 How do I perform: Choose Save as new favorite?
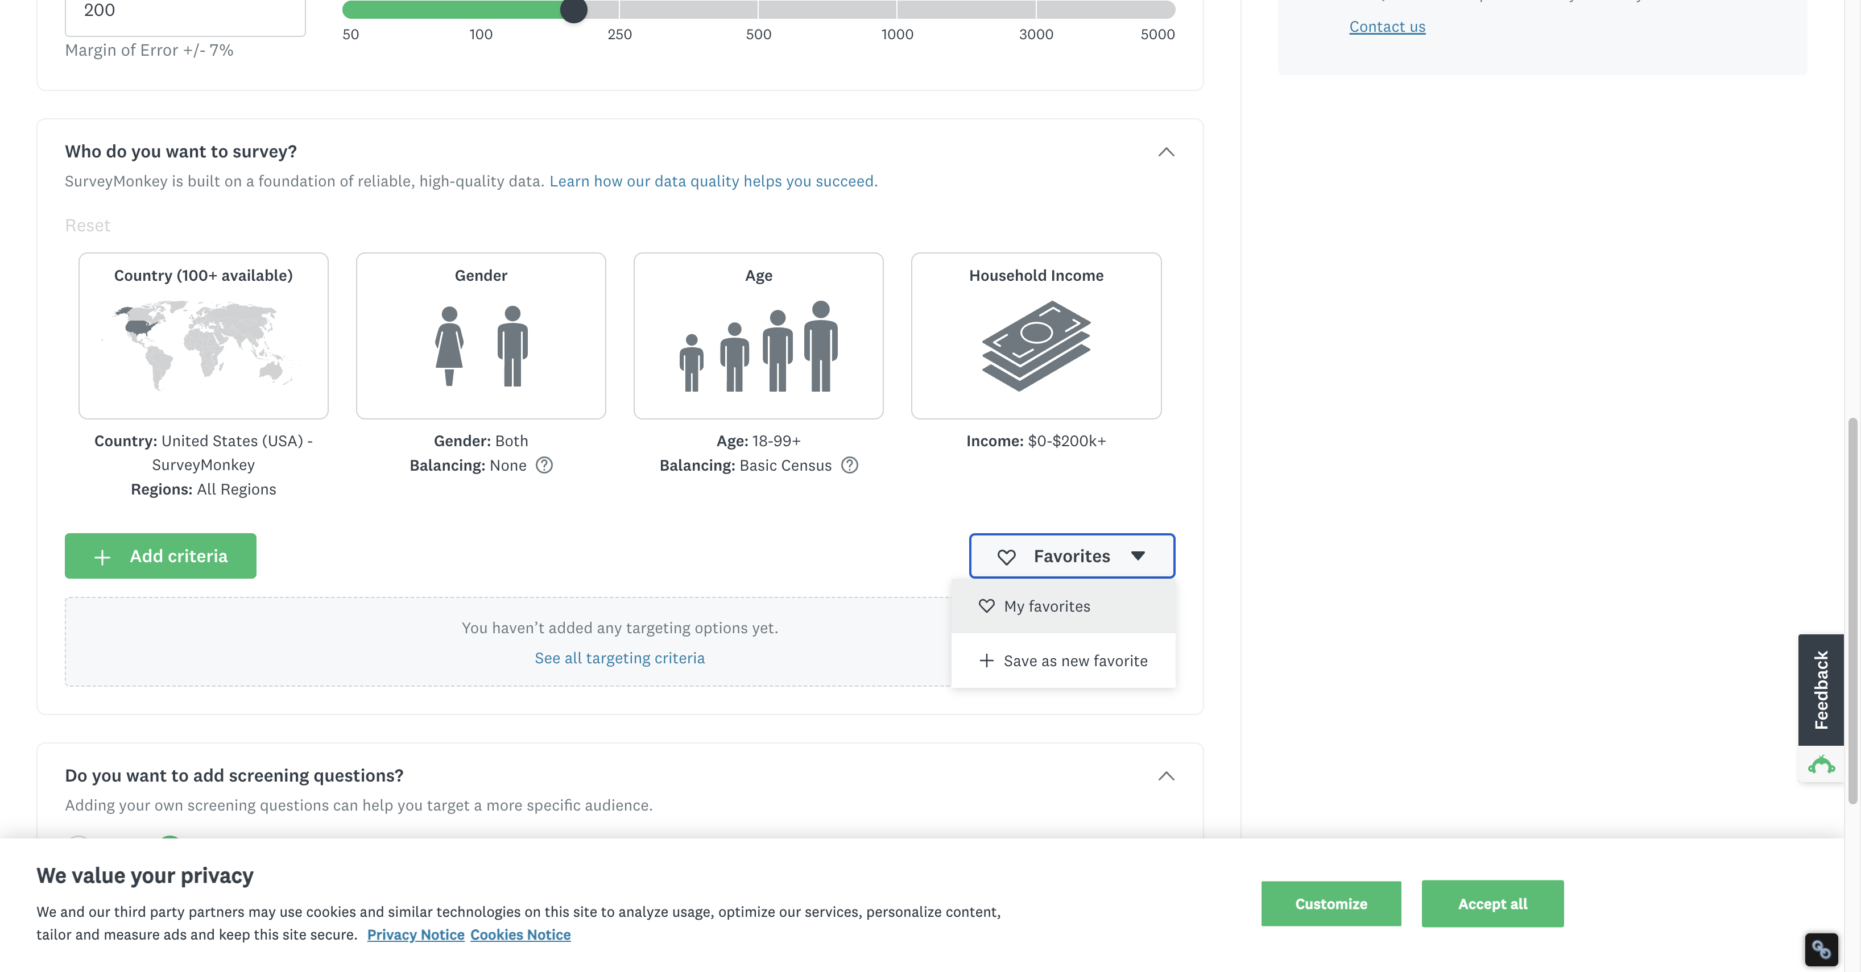1064,661
